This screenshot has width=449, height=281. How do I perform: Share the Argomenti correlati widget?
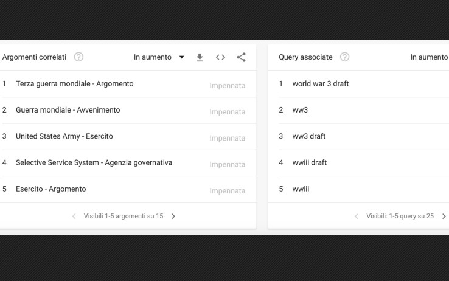point(241,57)
